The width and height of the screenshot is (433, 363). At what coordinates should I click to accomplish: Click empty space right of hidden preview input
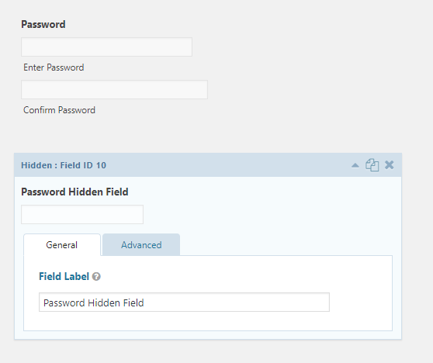(x=262, y=215)
